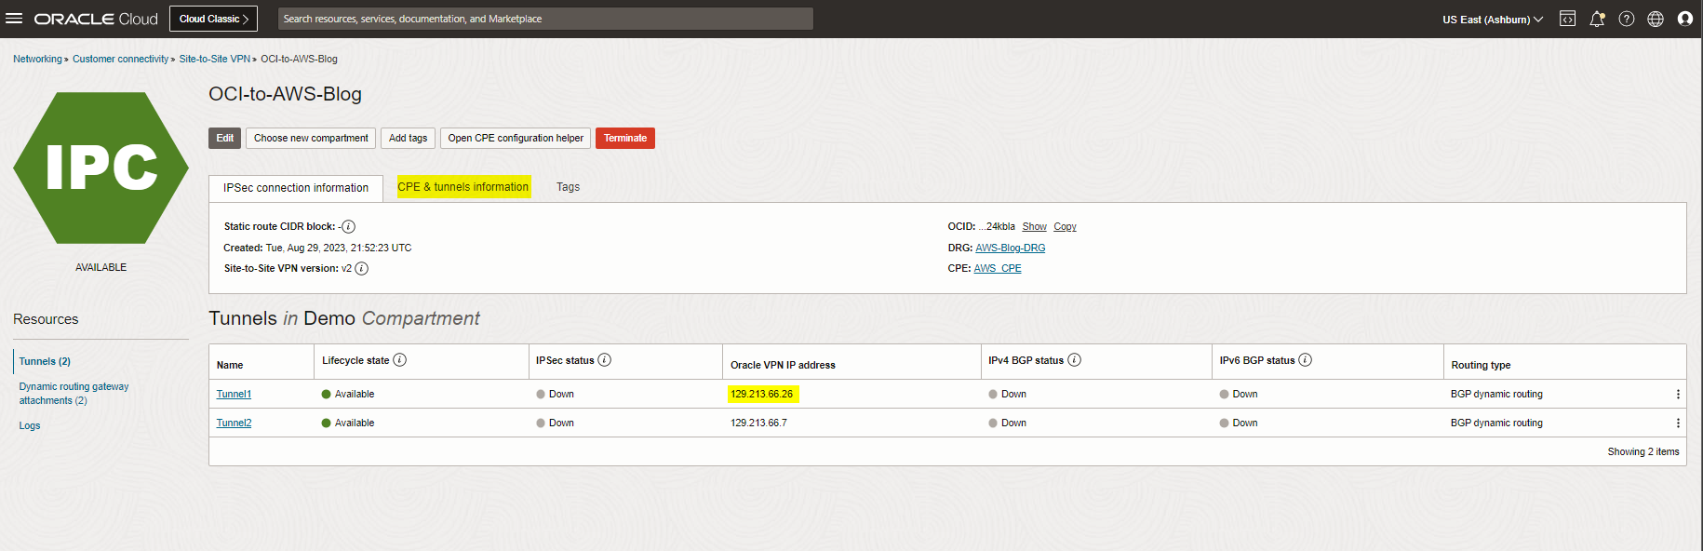Open actions menu for Tunnel2 row
The image size is (1703, 551).
1677,423
